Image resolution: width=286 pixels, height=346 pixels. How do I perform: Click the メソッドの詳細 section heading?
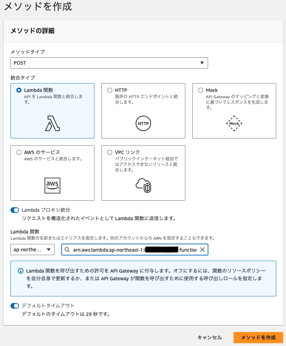click(33, 31)
